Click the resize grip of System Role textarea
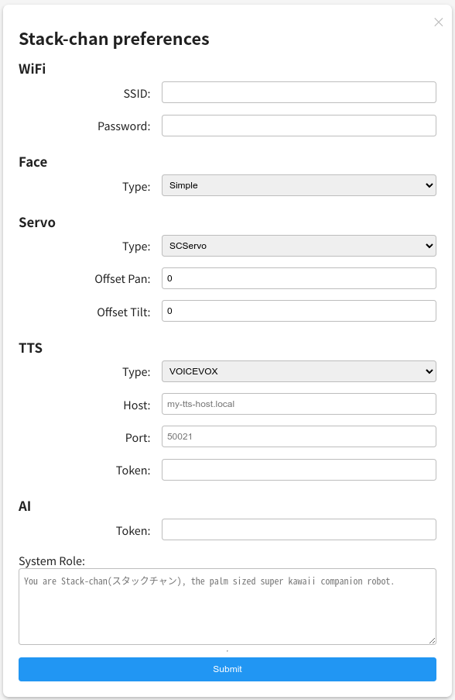 (x=433, y=640)
